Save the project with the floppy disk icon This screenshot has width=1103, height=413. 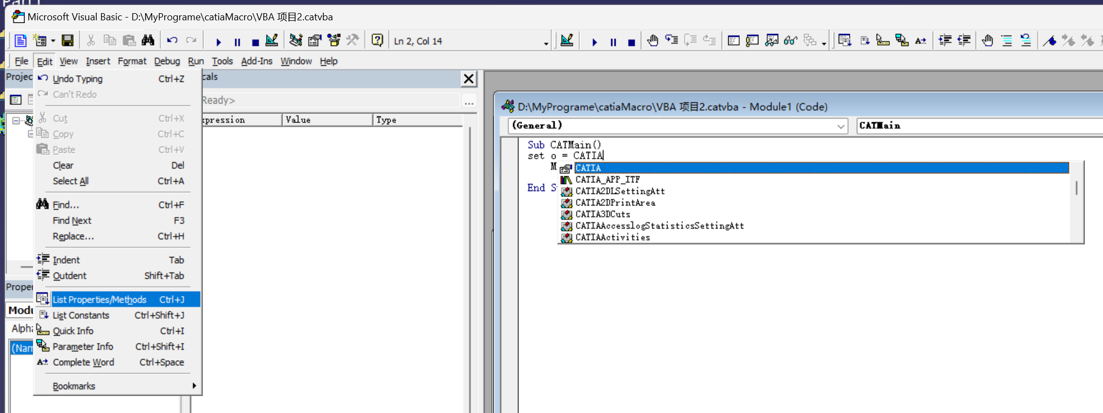tap(68, 41)
